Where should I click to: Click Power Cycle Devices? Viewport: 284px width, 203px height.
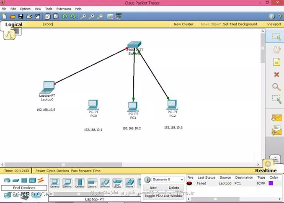coord(52,171)
